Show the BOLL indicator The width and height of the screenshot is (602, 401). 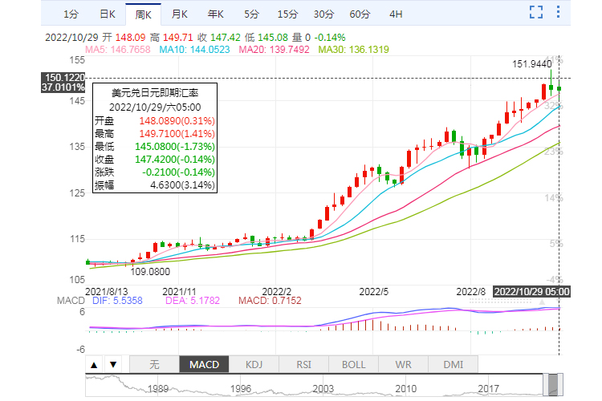click(x=354, y=365)
